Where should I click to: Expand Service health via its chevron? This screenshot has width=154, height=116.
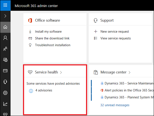coord(61,73)
